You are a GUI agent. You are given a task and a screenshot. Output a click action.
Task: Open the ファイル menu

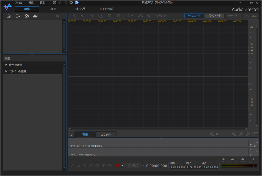click(18, 3)
